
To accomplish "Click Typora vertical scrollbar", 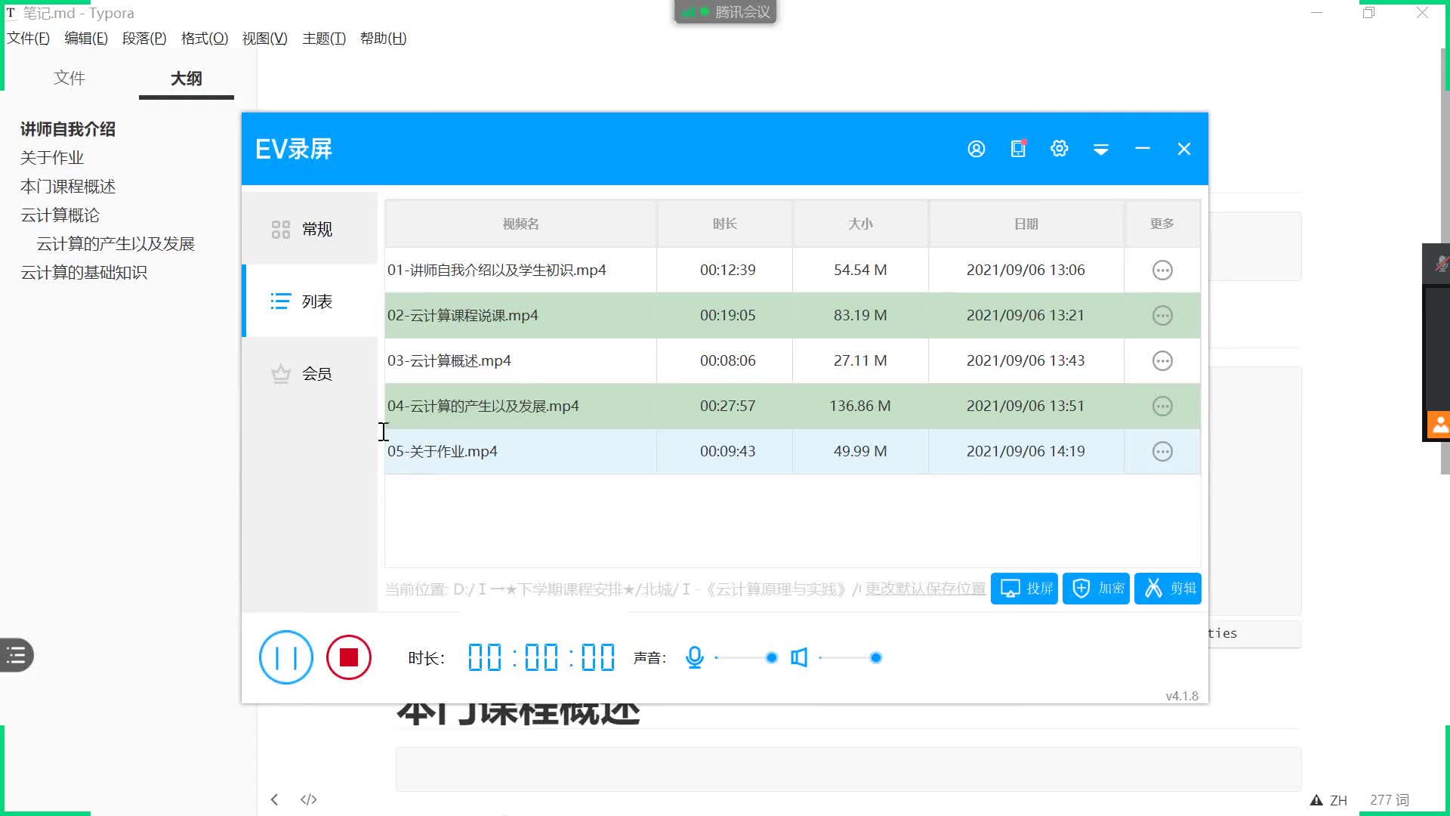I will (x=1445, y=261).
